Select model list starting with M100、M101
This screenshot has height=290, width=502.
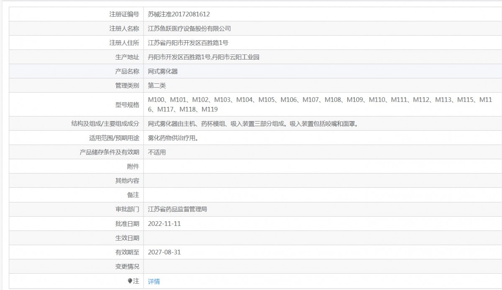coord(320,104)
